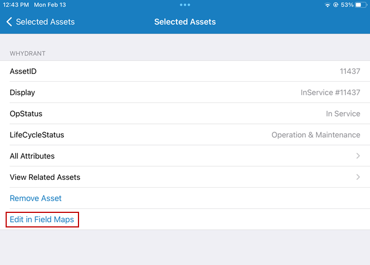Click the Remove Asset link
370x265 pixels.
click(35, 198)
